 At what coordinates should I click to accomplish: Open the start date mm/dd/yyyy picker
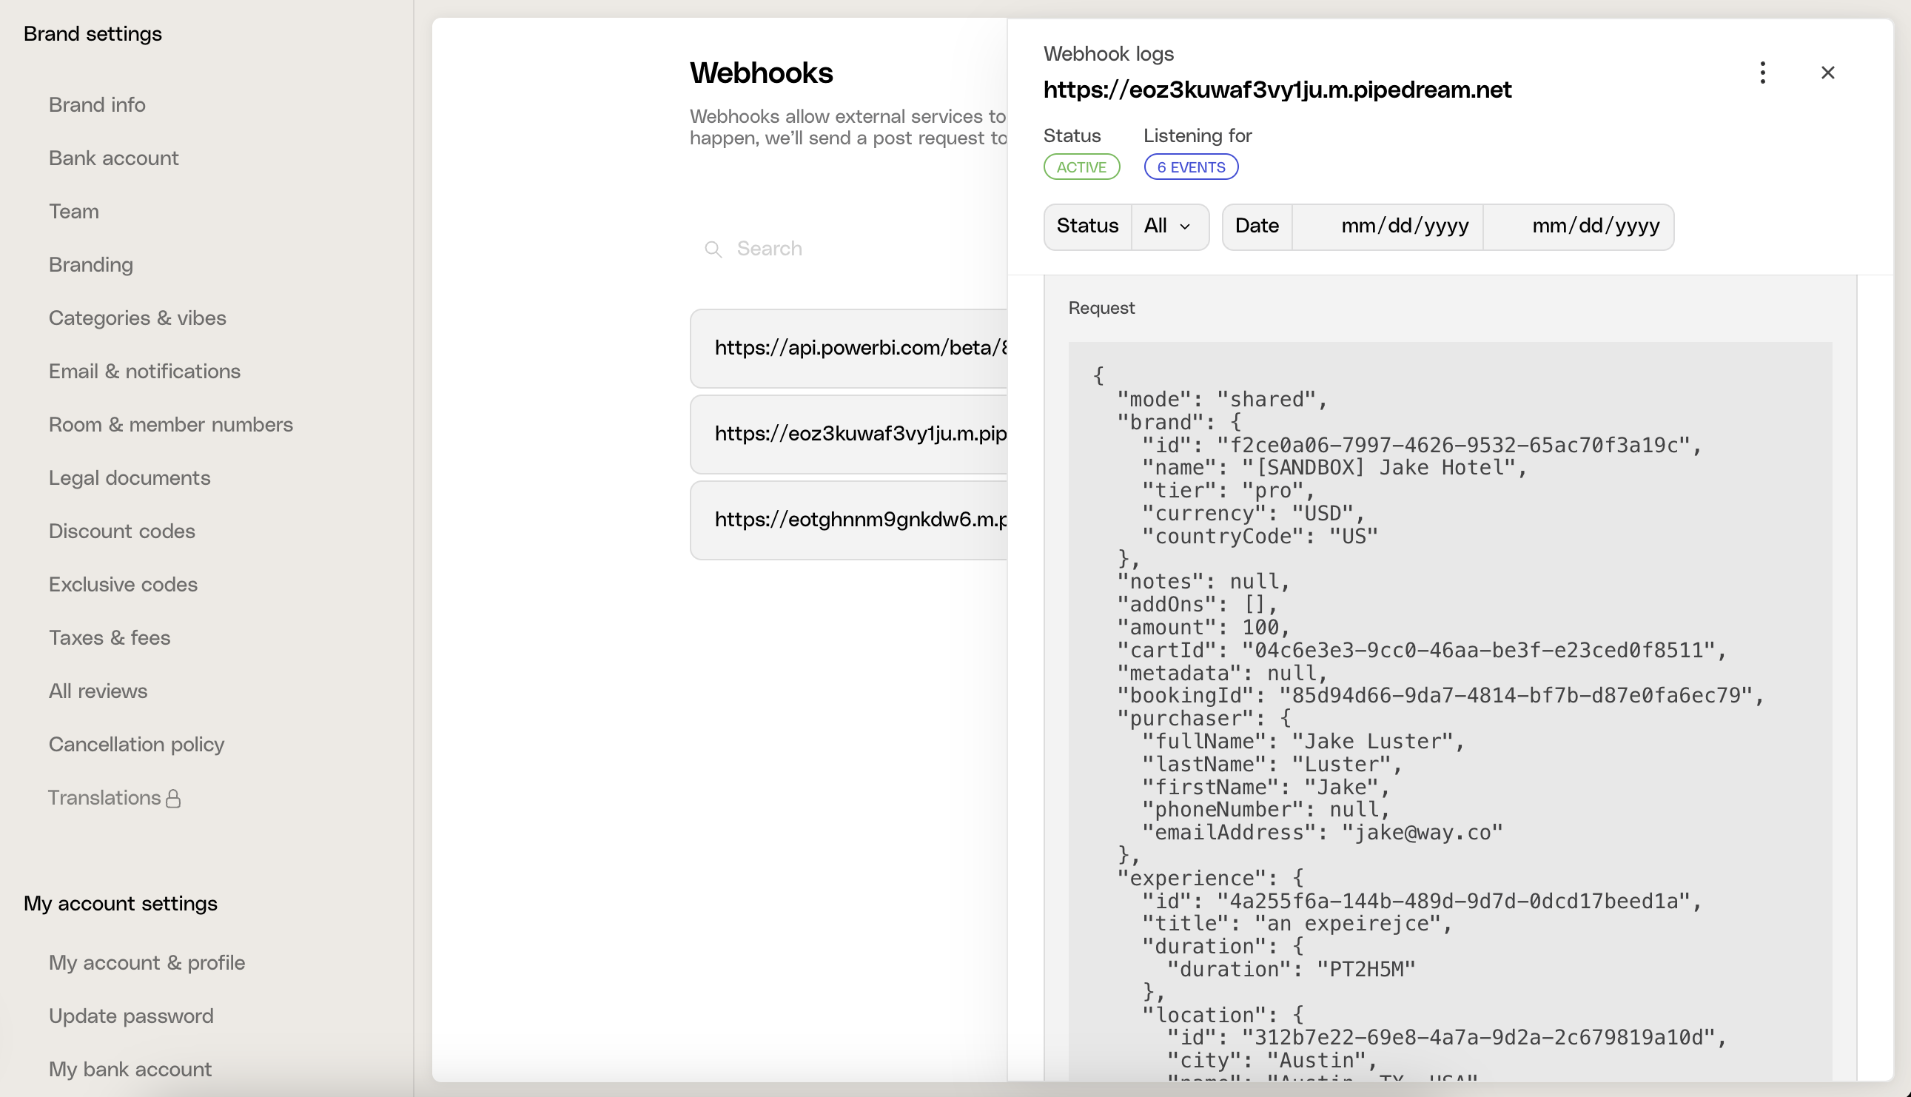pyautogui.click(x=1404, y=225)
